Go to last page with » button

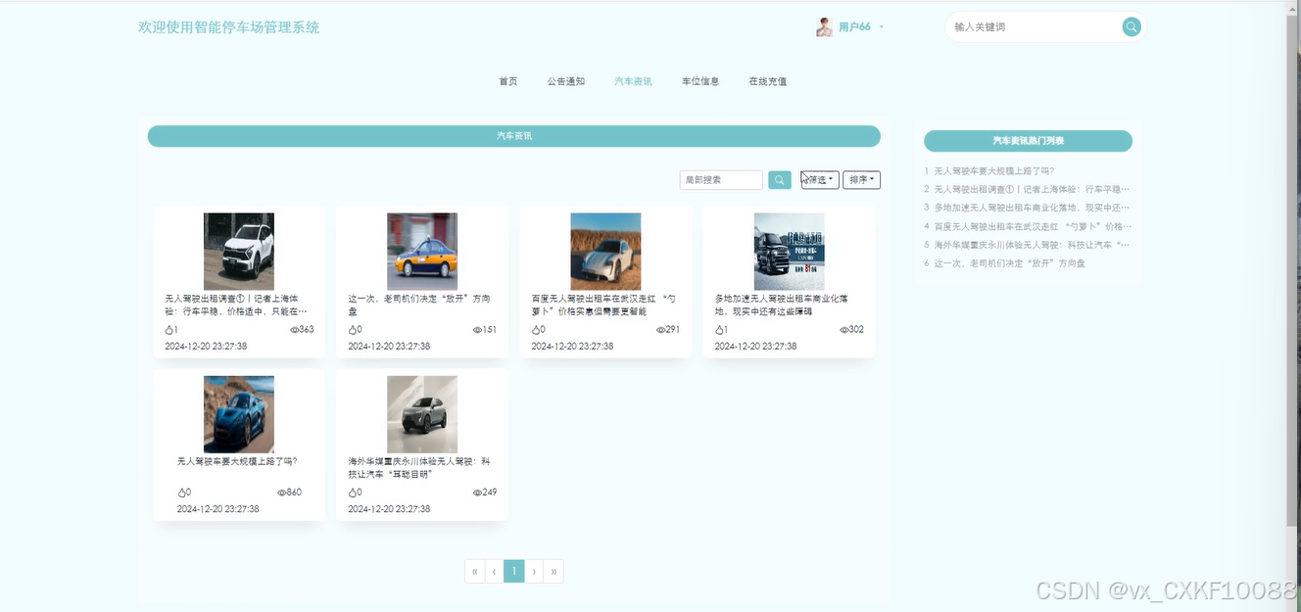click(x=554, y=571)
